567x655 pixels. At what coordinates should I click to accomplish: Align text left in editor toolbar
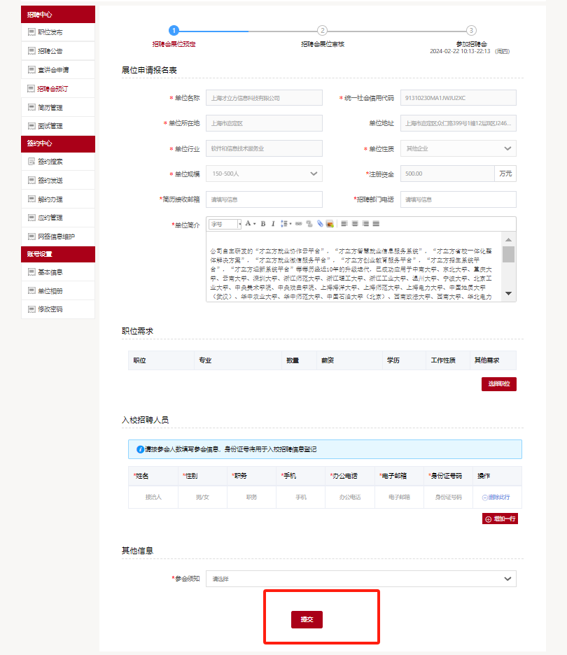click(344, 224)
